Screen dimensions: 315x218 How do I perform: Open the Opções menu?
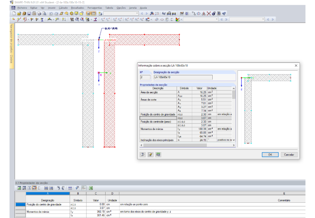point(121,8)
